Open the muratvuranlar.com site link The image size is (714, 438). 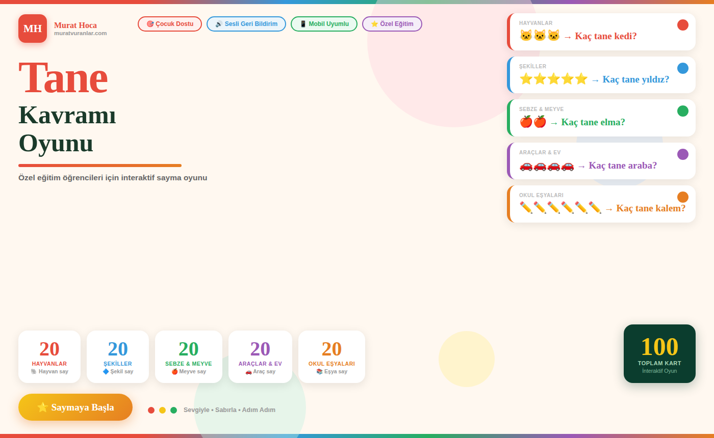pyautogui.click(x=81, y=33)
